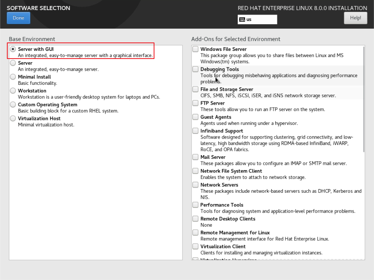Choose Minimal Install radio button
This screenshot has height=280, width=374.
tap(13, 77)
